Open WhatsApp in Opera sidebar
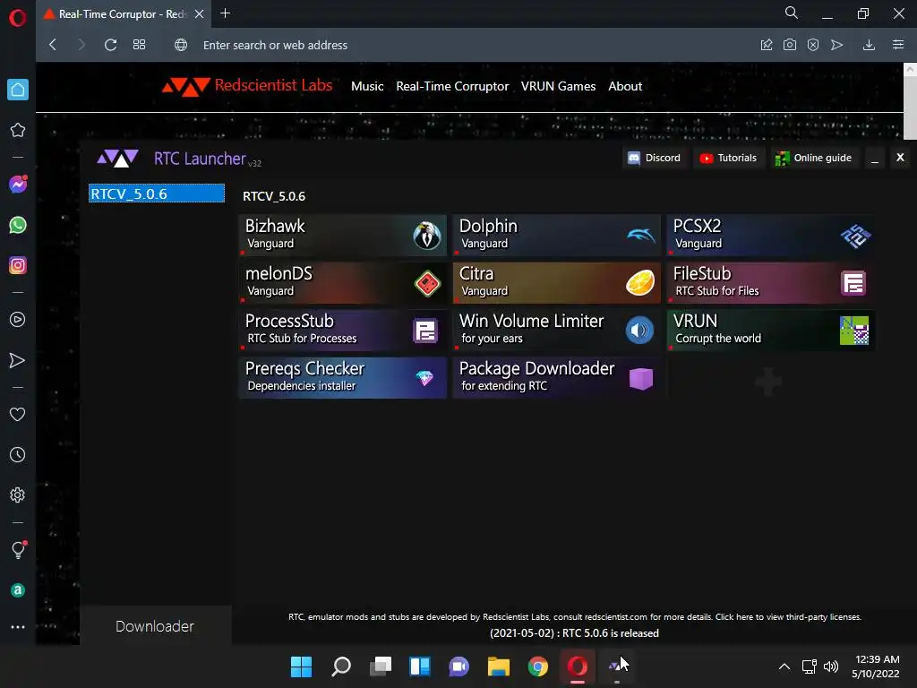This screenshot has width=917, height=688. click(x=18, y=225)
